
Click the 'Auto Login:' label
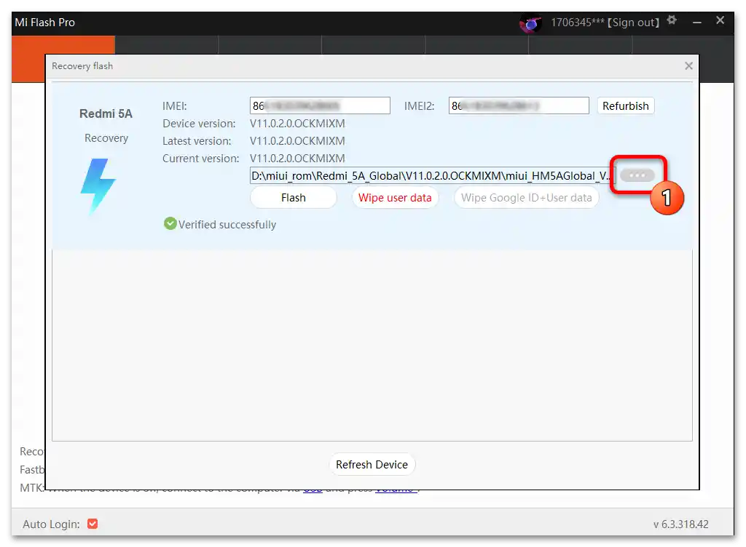tap(52, 524)
